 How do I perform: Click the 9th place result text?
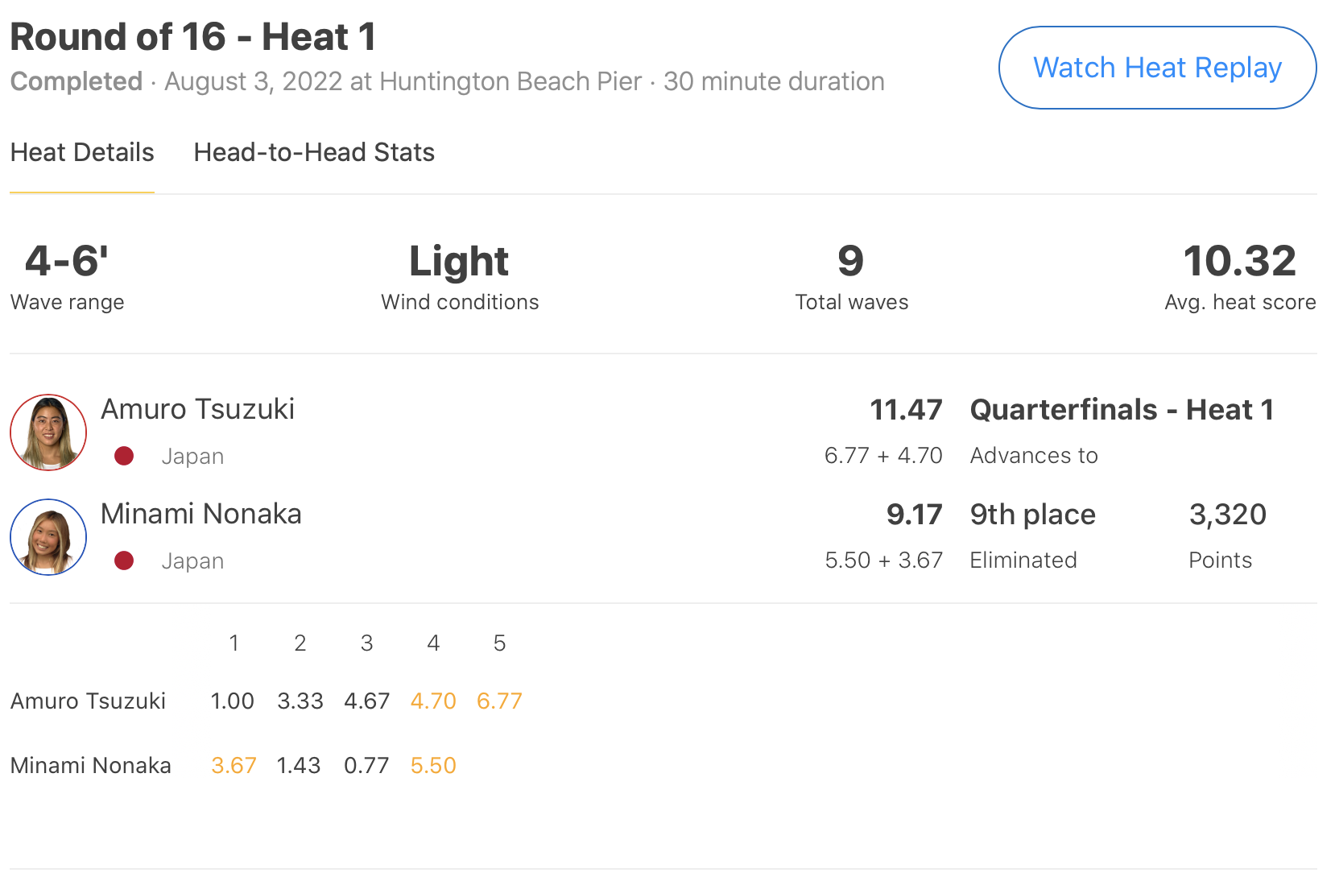click(1032, 515)
